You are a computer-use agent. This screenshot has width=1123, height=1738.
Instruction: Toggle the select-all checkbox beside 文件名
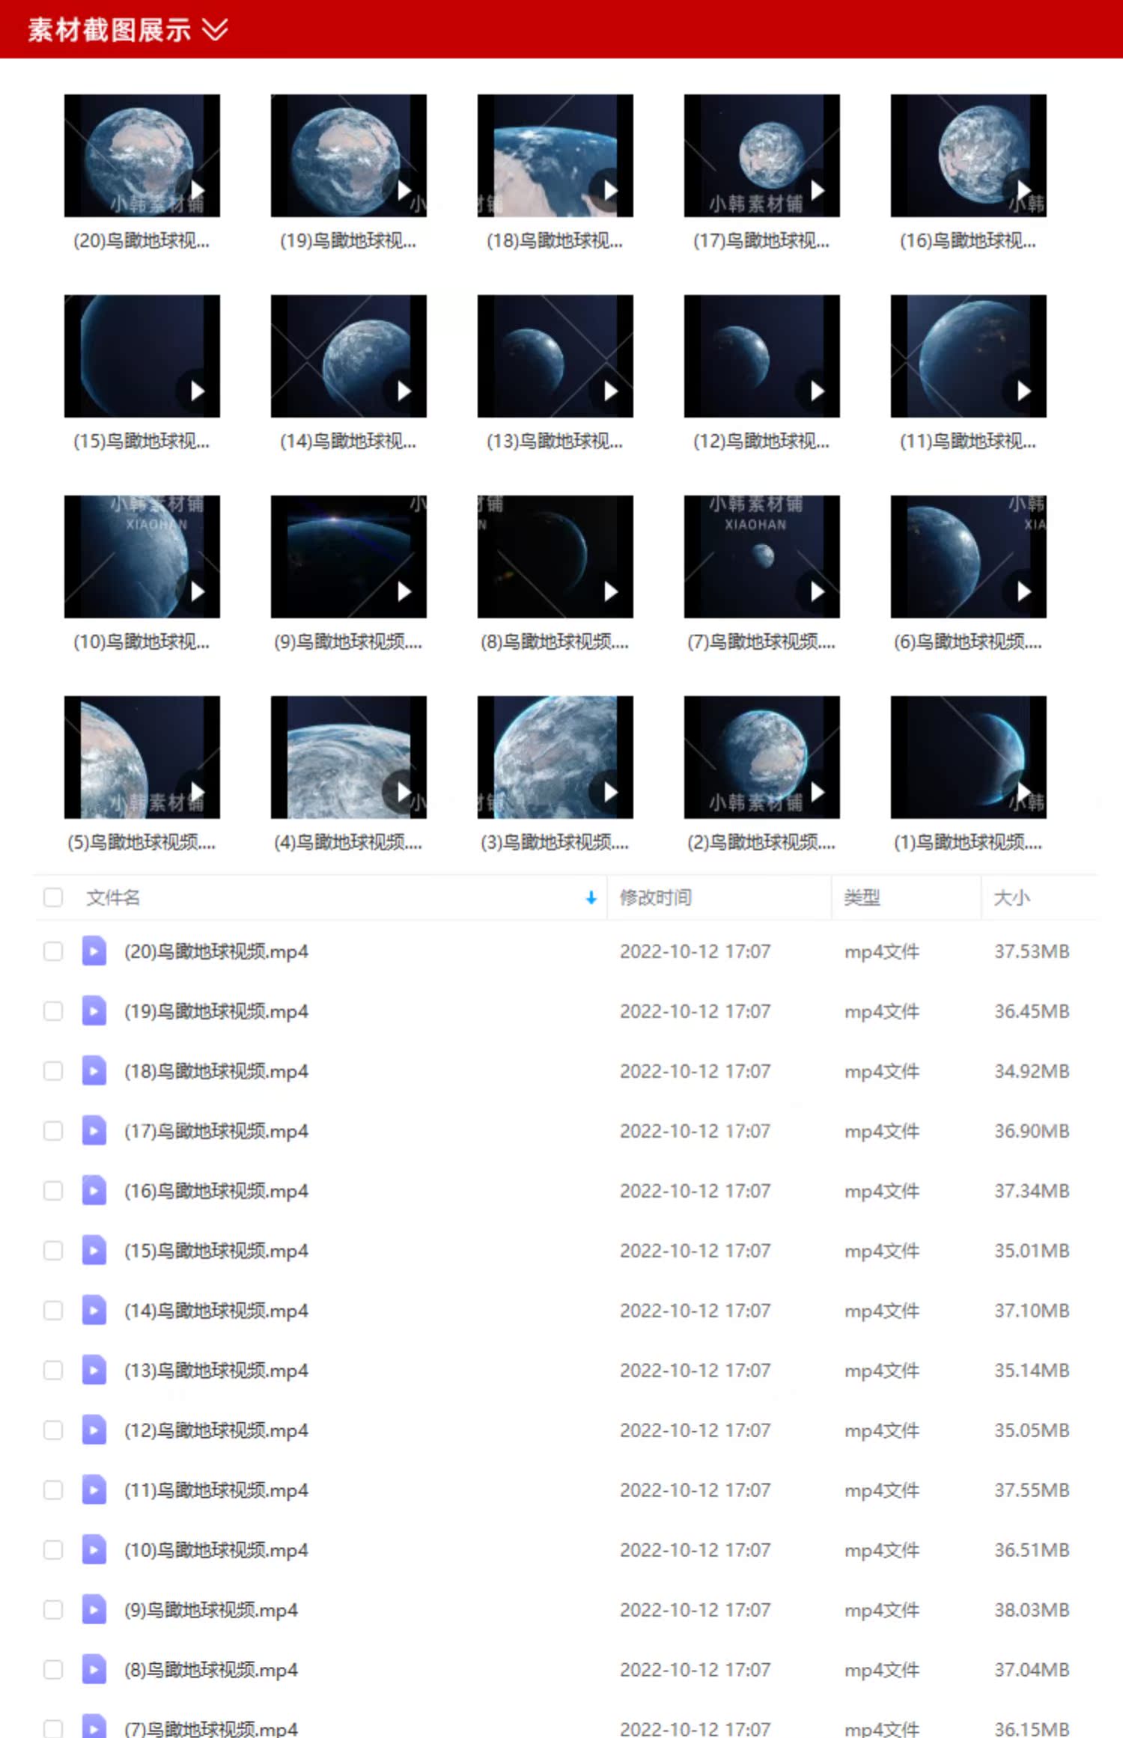pos(53,897)
